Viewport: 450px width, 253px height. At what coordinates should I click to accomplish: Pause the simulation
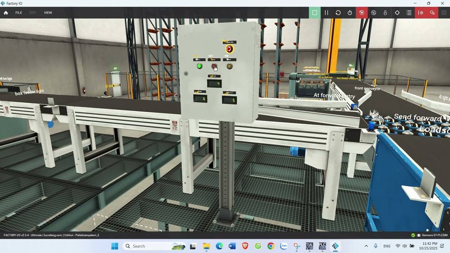click(326, 13)
